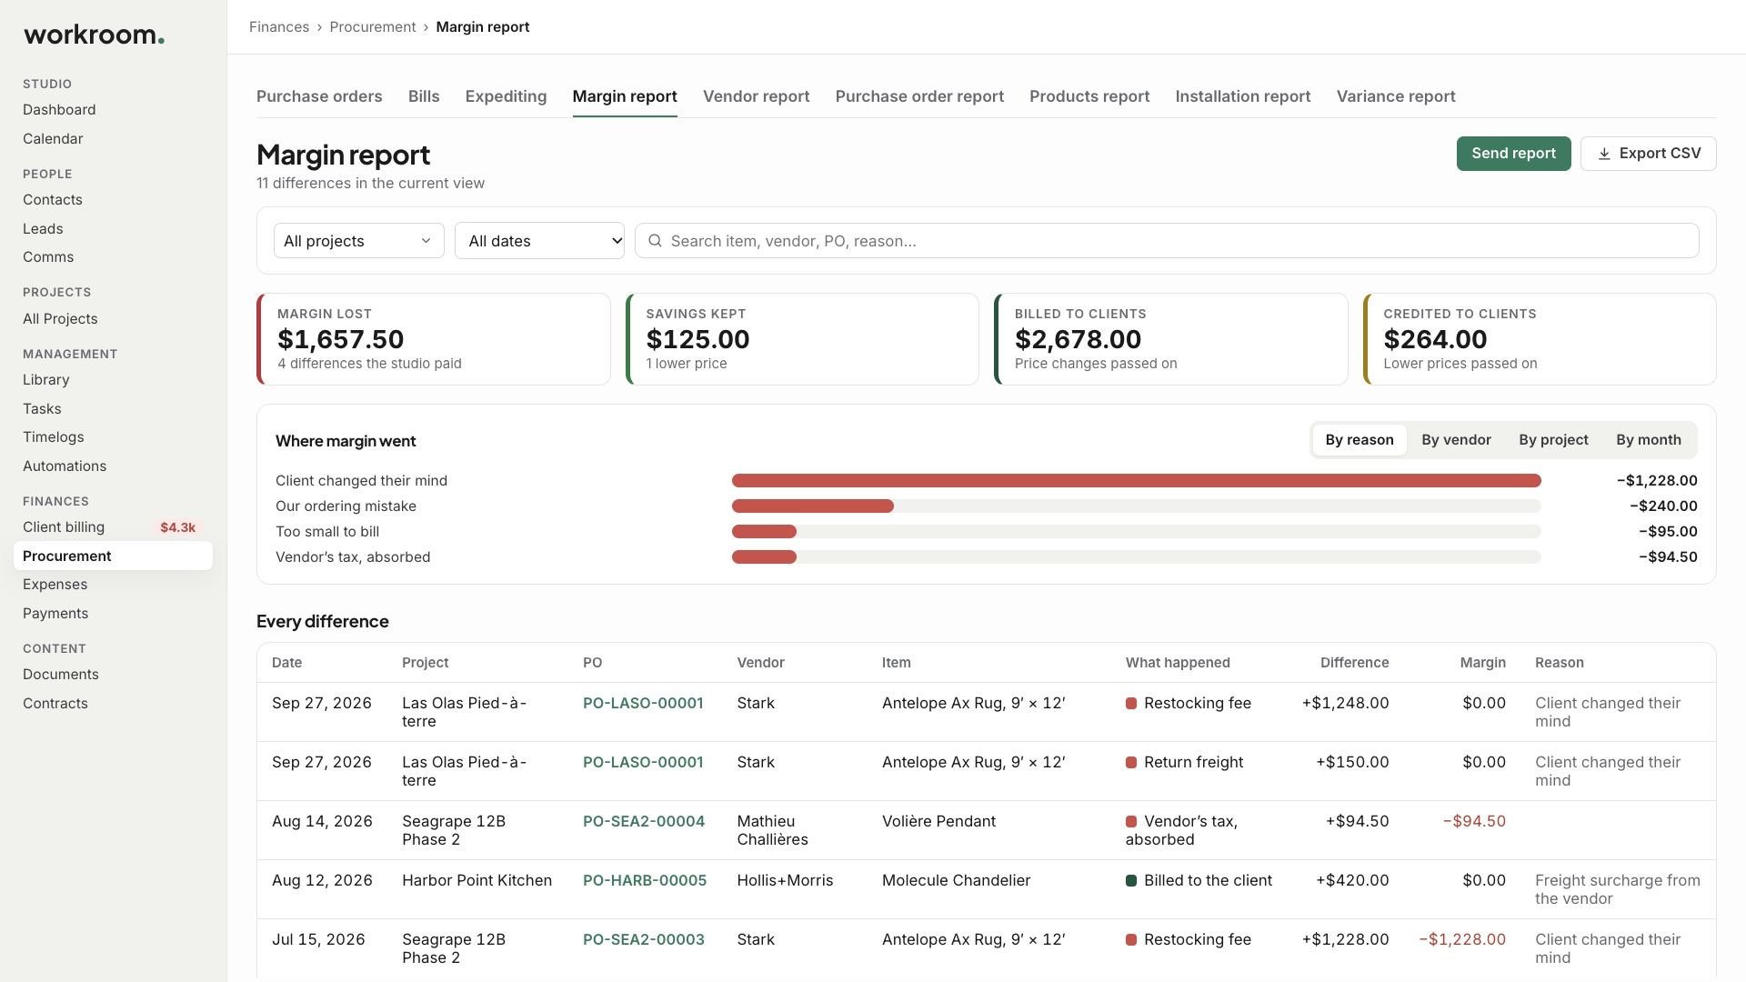1746x982 pixels.
Task: Open the Vendor report tab
Action: pos(756,96)
